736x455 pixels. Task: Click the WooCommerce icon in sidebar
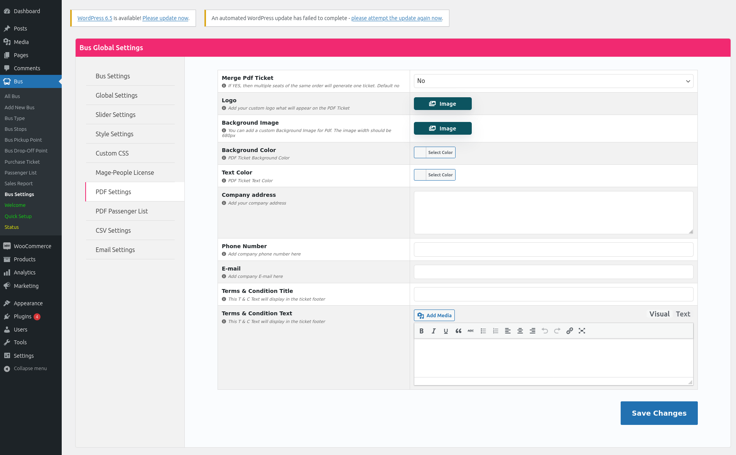click(x=7, y=246)
